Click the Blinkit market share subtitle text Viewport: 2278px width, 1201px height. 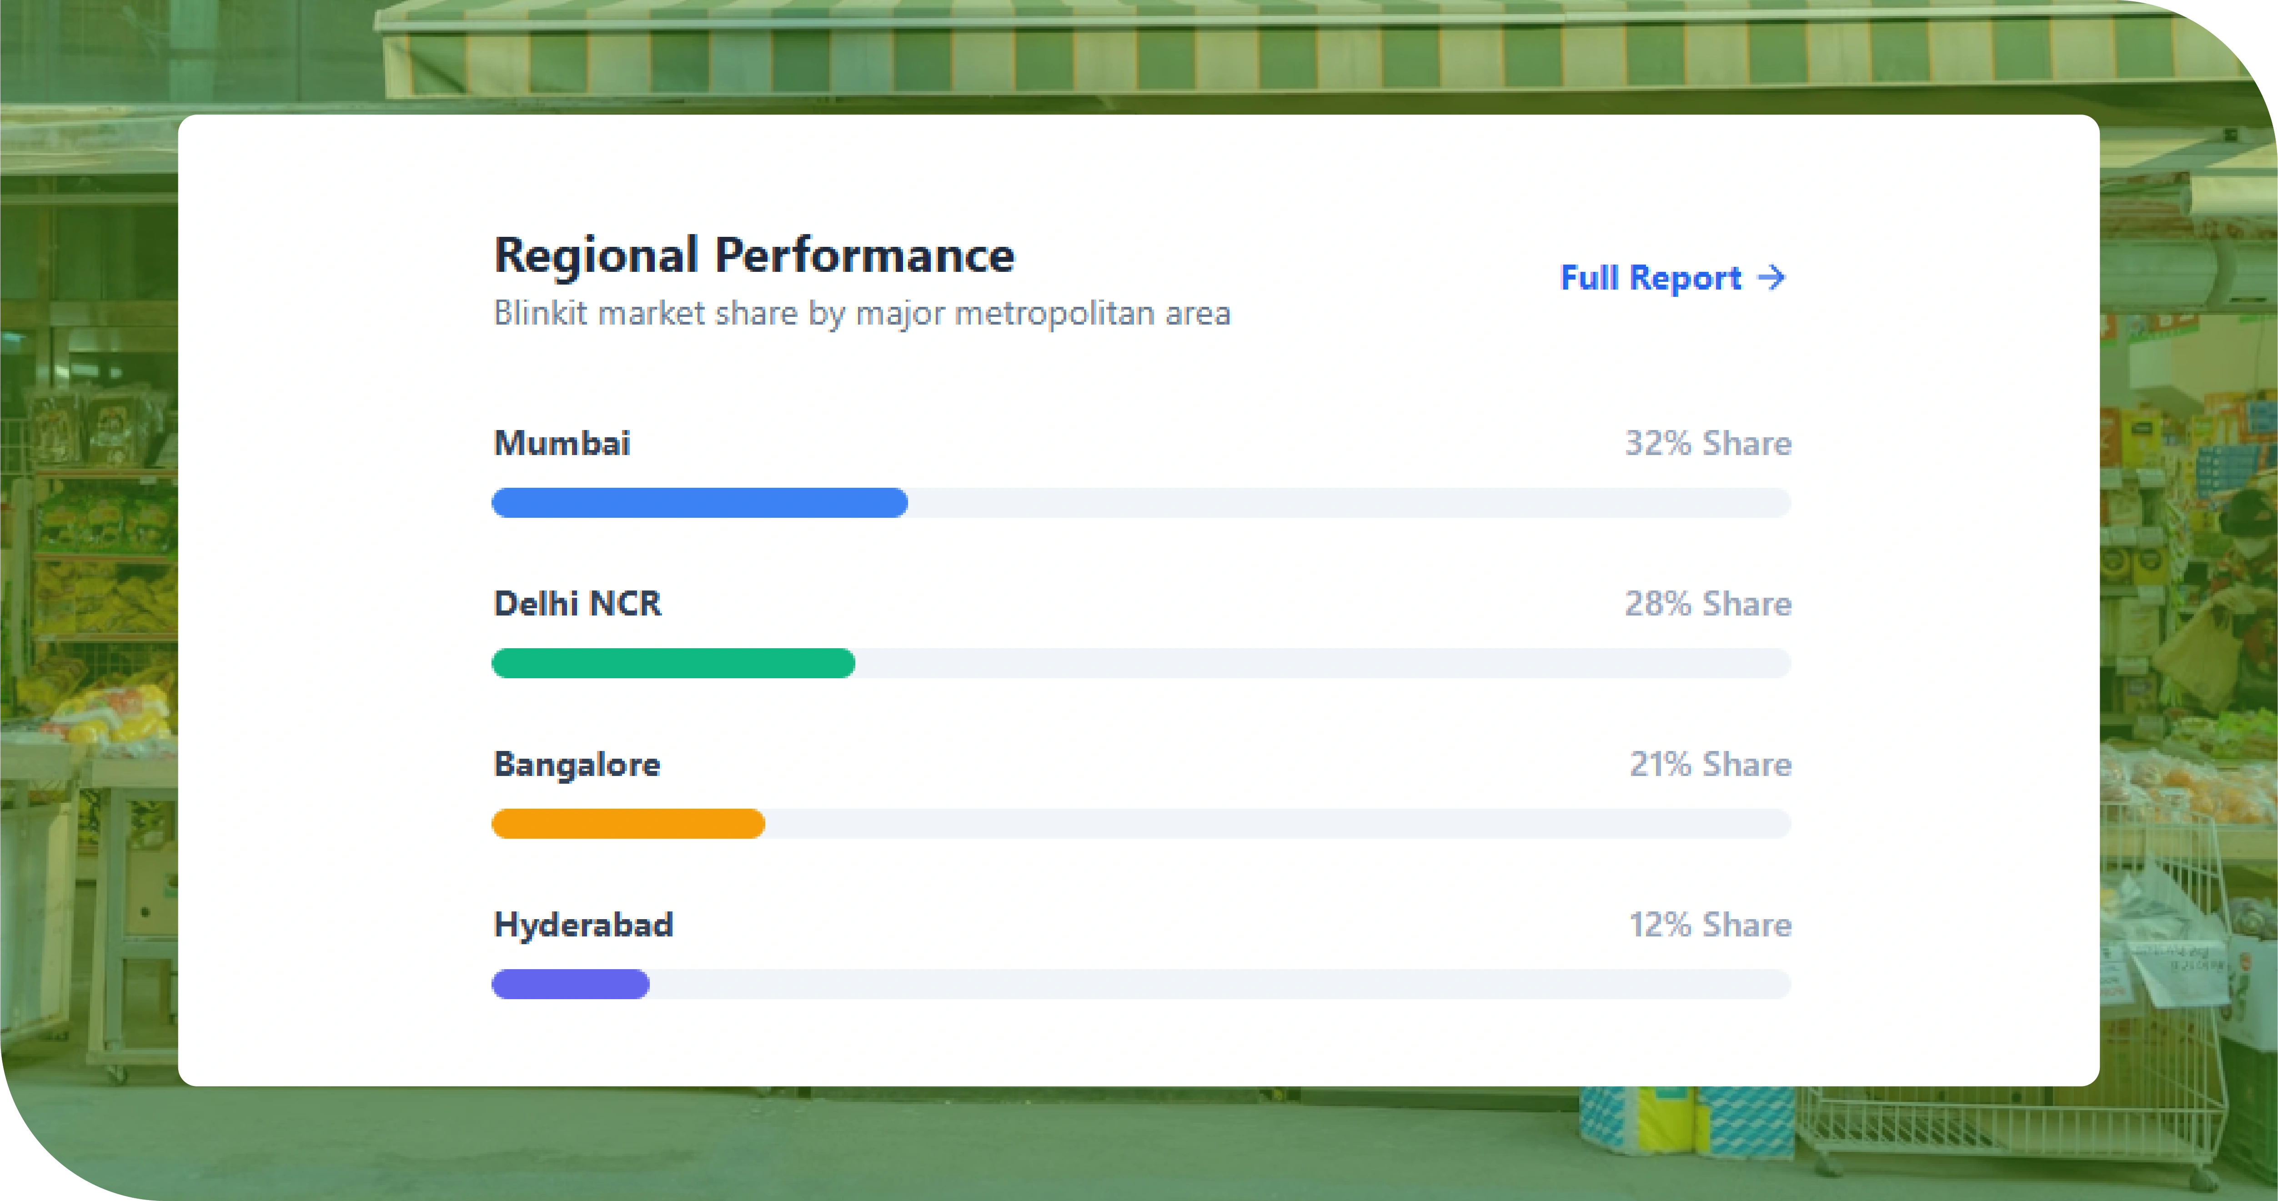pyautogui.click(x=861, y=313)
